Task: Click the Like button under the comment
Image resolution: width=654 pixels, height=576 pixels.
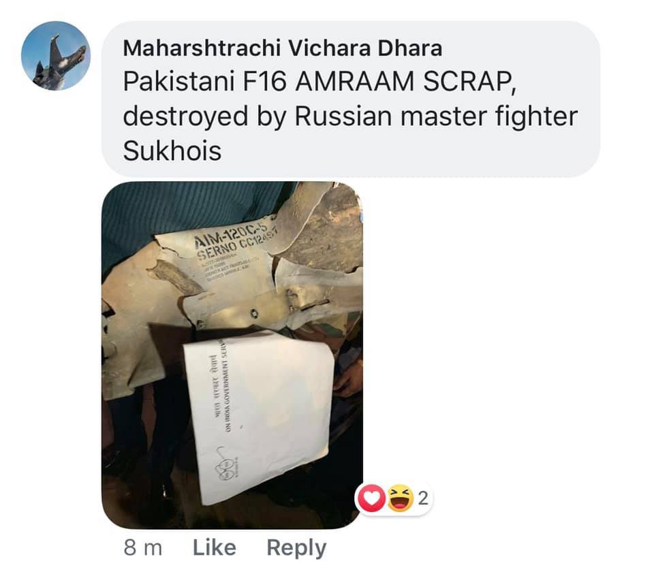Action: [x=214, y=547]
